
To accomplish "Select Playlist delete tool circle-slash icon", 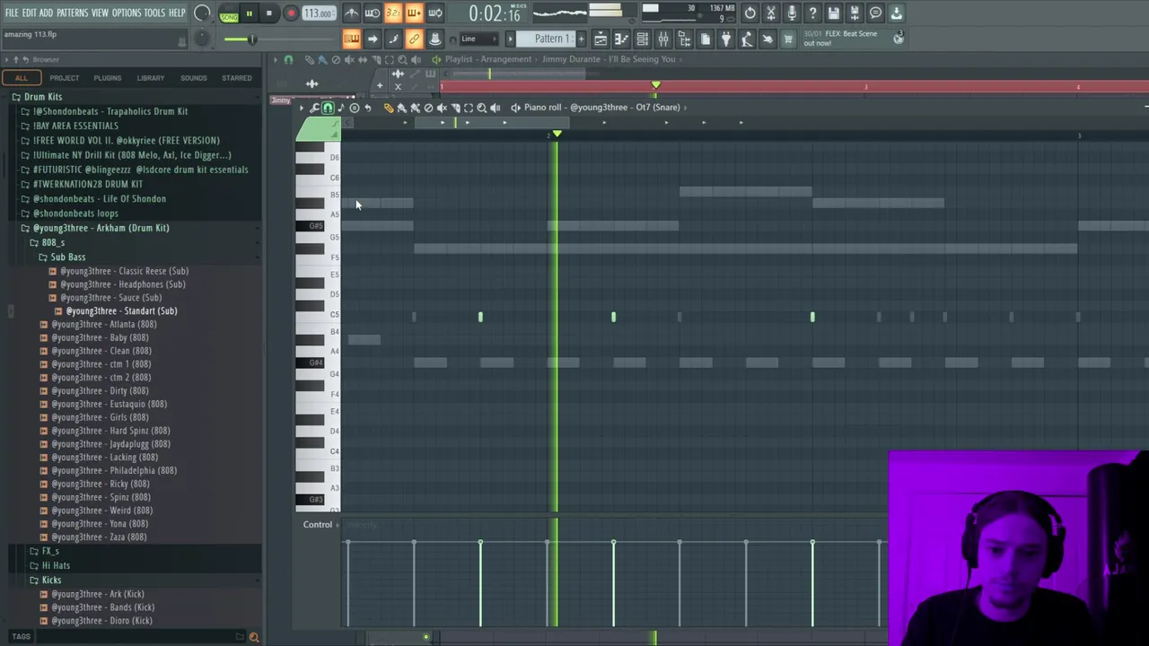I will coord(336,59).
